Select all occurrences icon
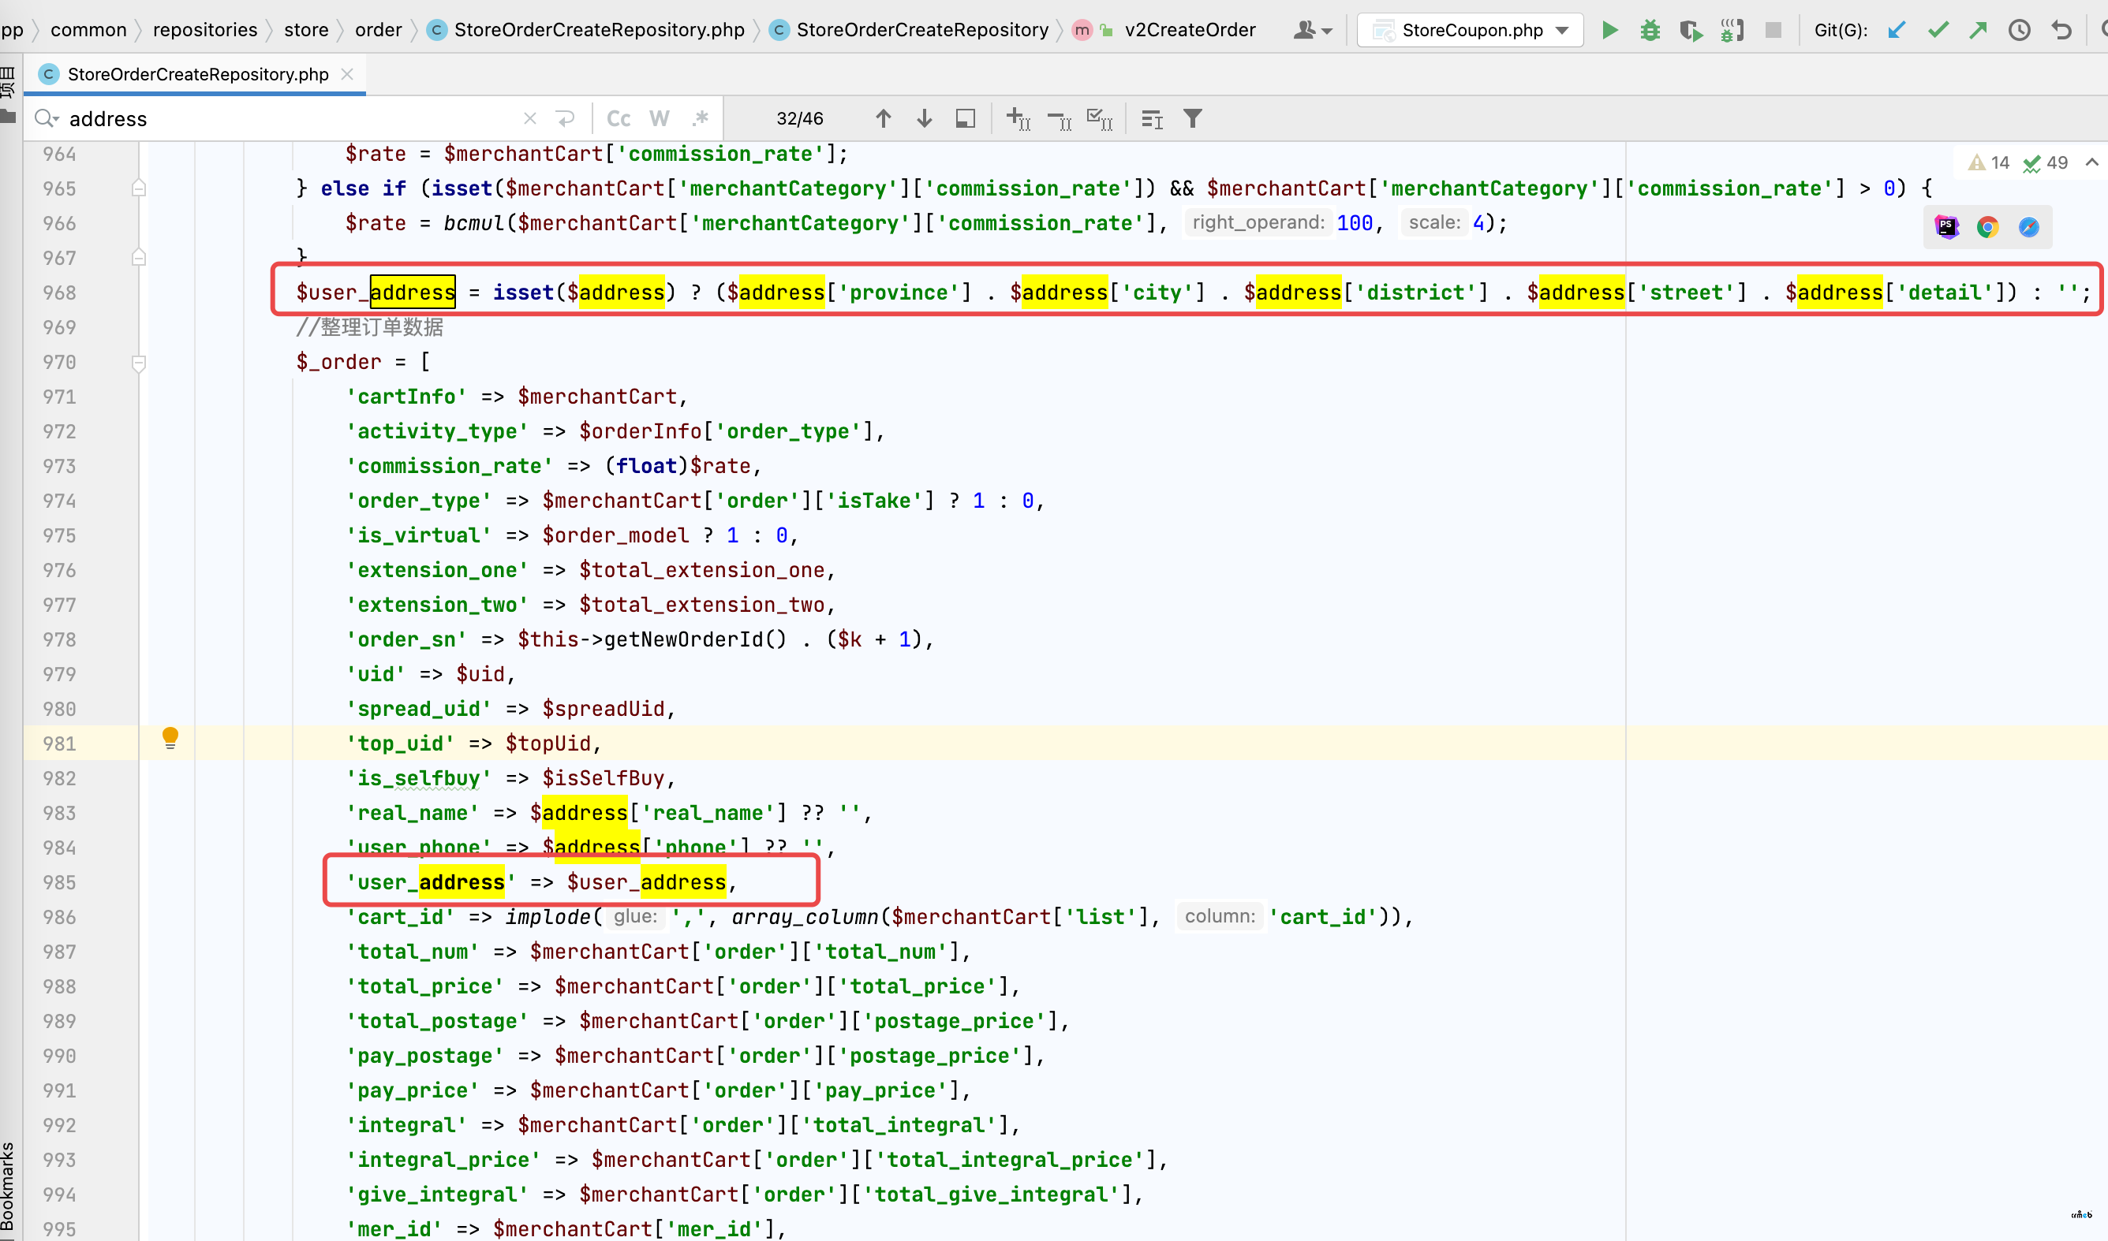Viewport: 2108px width, 1241px height. click(x=1100, y=120)
